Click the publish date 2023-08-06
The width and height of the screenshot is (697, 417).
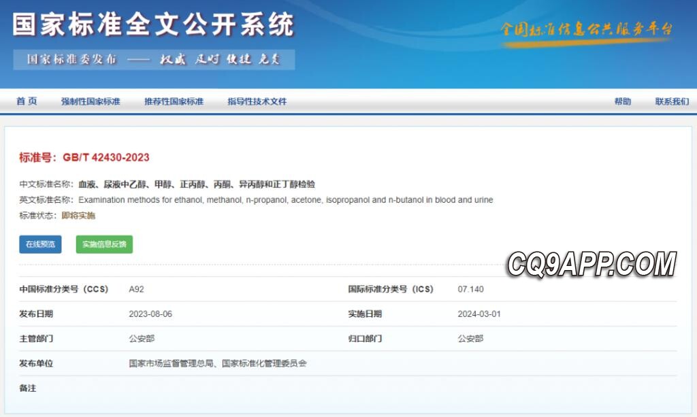point(150,314)
